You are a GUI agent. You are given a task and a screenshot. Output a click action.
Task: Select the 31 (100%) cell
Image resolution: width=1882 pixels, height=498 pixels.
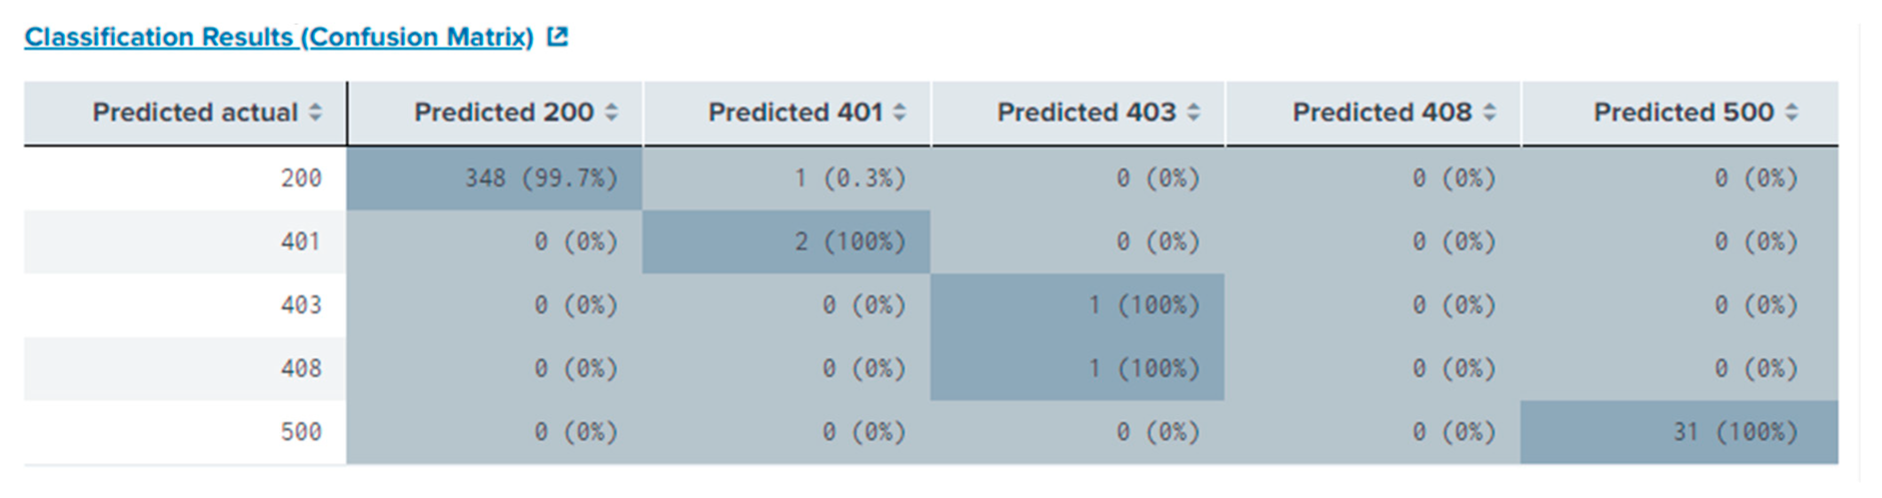pyautogui.click(x=1735, y=432)
